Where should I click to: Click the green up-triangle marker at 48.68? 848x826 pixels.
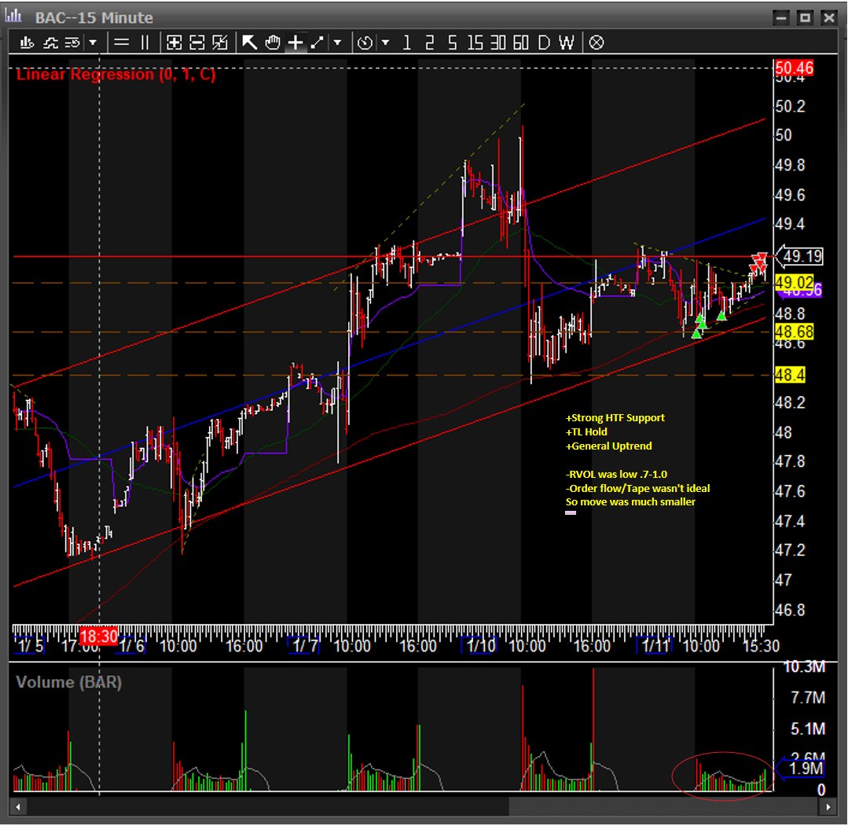[x=696, y=333]
